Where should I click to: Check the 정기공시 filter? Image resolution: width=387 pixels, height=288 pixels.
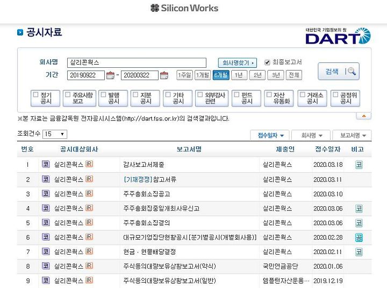pyautogui.click(x=36, y=95)
